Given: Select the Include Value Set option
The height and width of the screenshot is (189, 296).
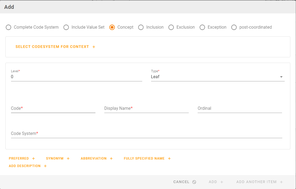Looking at the screenshot, I should click(66, 27).
